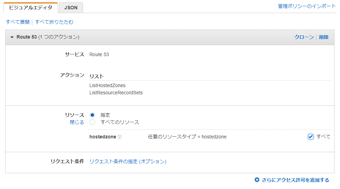Click the plus icon to add more permissions

[257, 180]
